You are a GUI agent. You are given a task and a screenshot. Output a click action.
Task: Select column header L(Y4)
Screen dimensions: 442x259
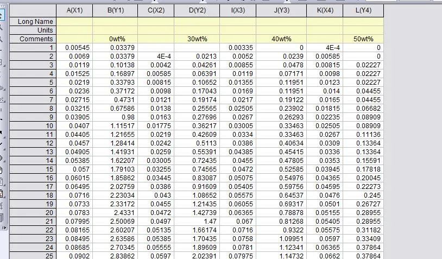click(363, 10)
